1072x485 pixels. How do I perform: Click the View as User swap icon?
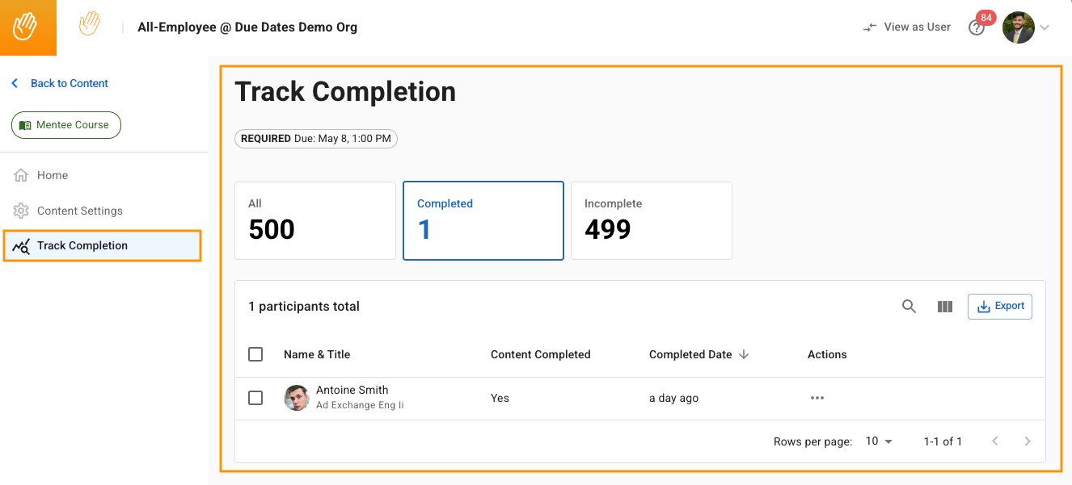pyautogui.click(x=870, y=27)
